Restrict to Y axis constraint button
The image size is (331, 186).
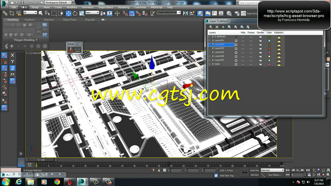point(12,62)
